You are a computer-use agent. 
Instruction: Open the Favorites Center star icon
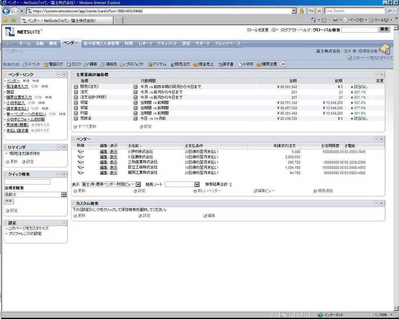[x=5, y=20]
